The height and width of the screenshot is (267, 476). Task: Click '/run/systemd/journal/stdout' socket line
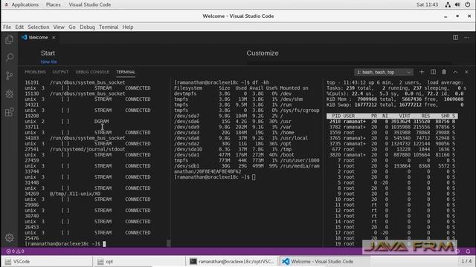[x=88, y=149]
